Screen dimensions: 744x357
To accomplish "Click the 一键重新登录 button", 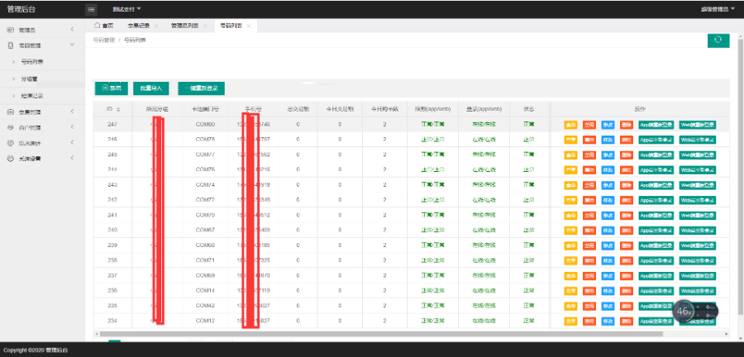I will (201, 87).
